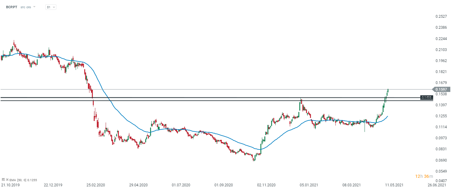
Task: Click the BCP.PT symbol name
Action: pyautogui.click(x=12, y=7)
